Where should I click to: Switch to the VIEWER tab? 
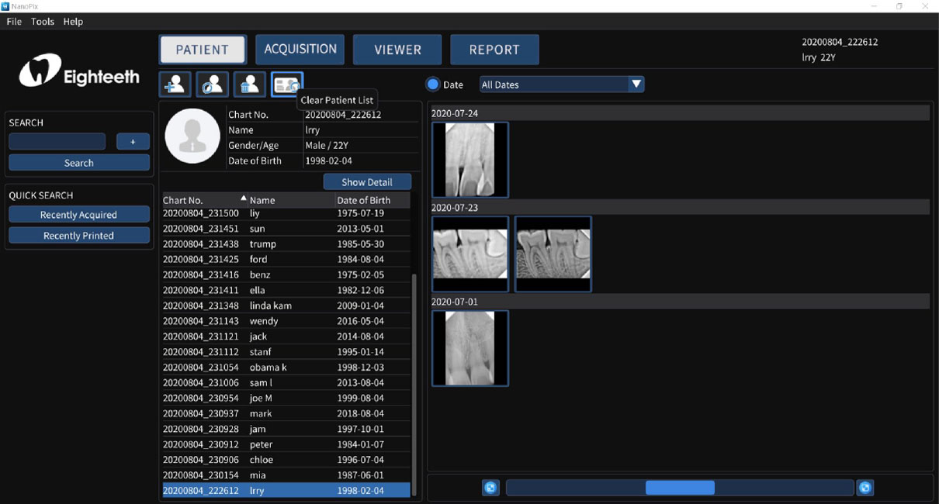[397, 50]
